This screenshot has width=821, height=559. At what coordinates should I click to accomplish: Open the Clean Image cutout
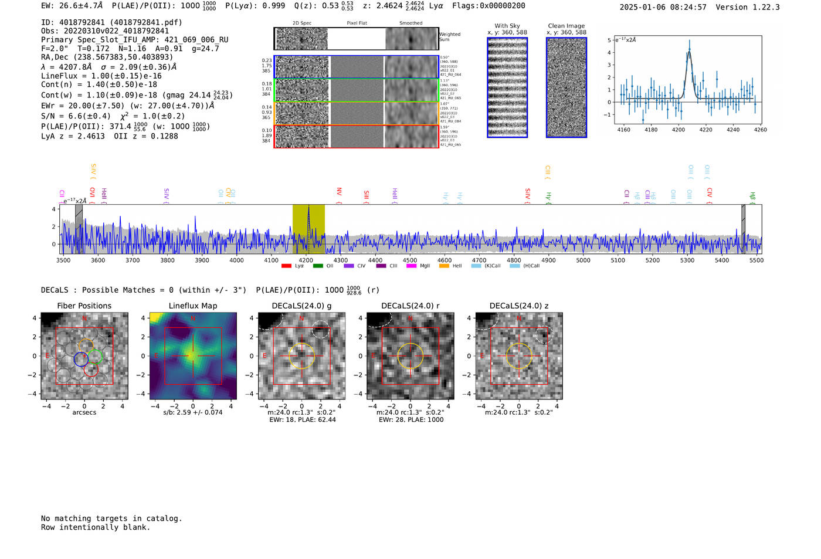(566, 87)
